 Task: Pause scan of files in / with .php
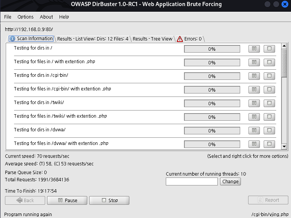[254, 62]
